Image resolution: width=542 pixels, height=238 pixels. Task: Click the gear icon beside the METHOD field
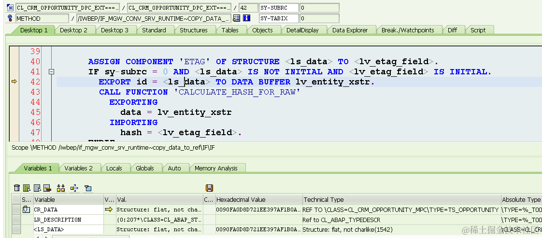pos(10,18)
